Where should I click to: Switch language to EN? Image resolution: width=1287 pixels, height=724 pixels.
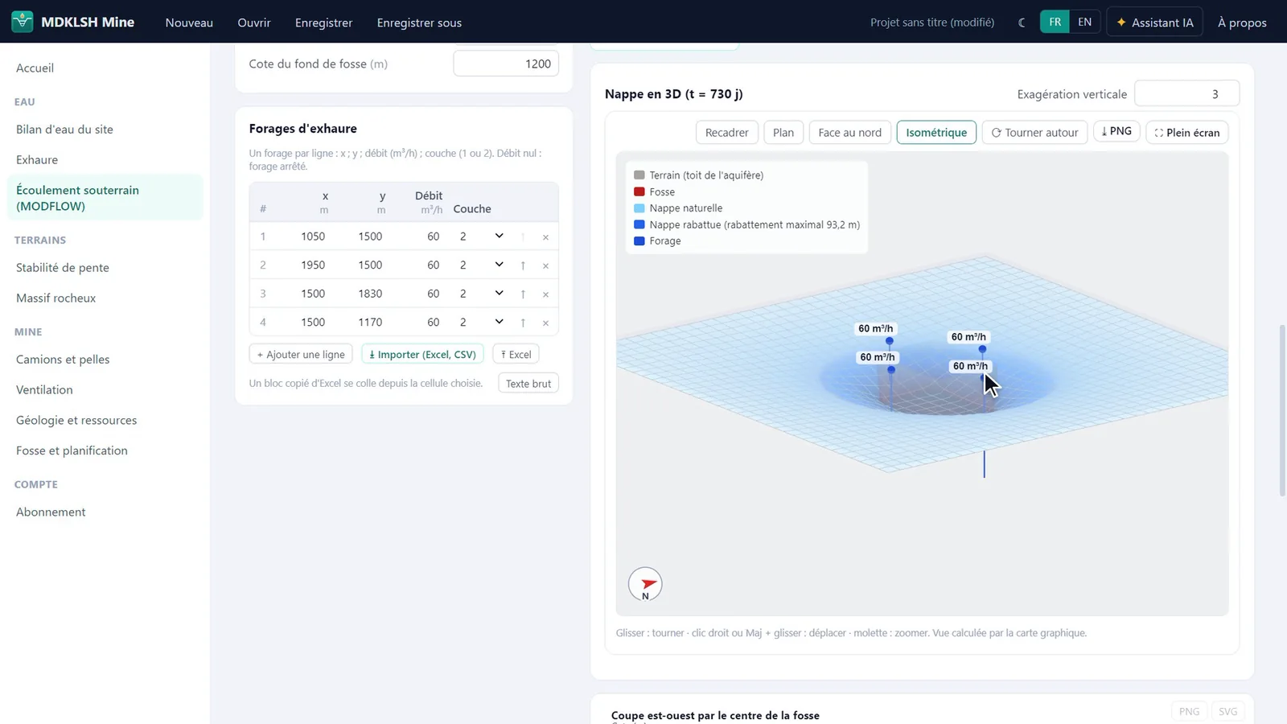pyautogui.click(x=1084, y=22)
